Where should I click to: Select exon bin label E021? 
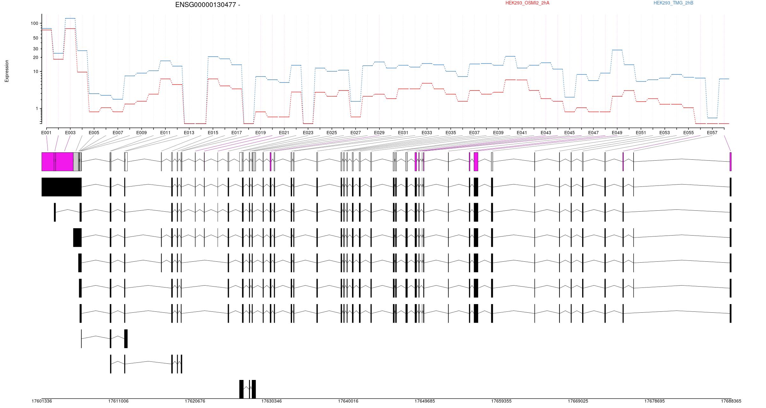(284, 133)
